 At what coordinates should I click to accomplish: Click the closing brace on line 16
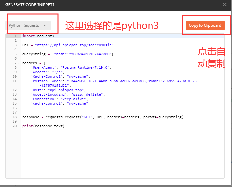(32, 108)
